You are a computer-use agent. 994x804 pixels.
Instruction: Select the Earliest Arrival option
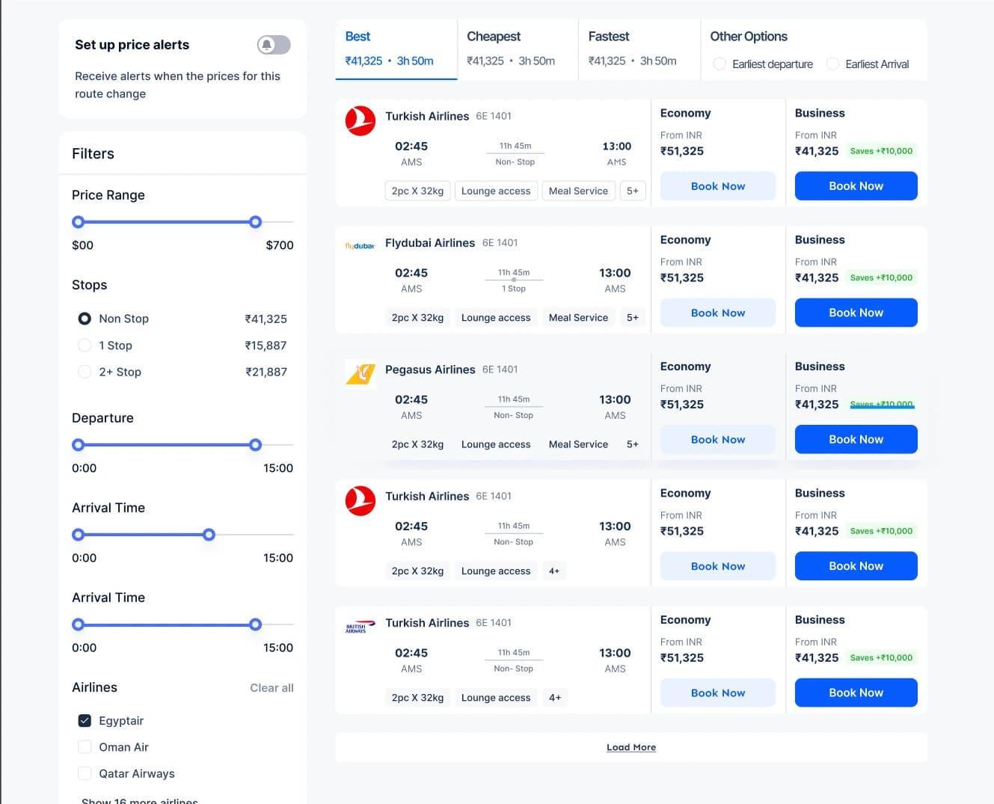click(832, 64)
